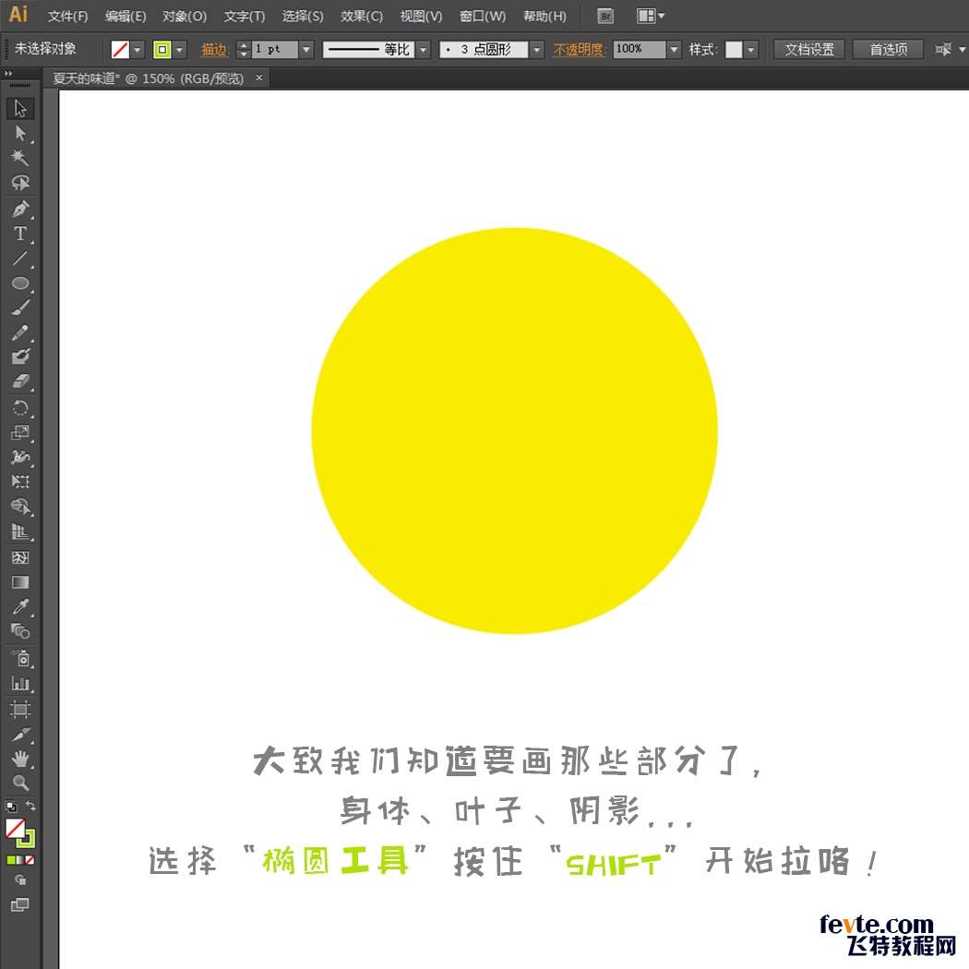Toggle the drawing mode button

pos(20,880)
